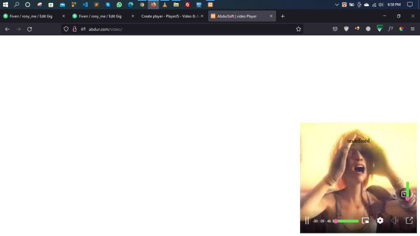Open system volume tray icon
Image resolution: width=420 pixels, height=236 pixels.
(x=381, y=4)
